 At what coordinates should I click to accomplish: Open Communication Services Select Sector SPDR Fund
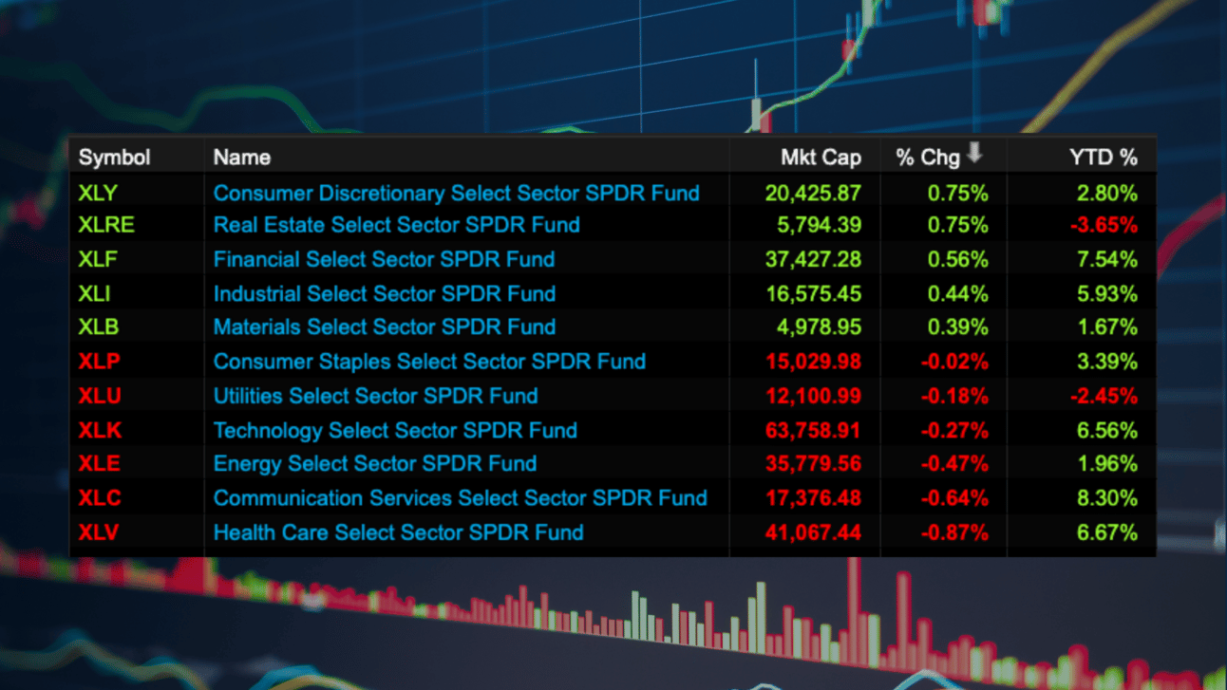pyautogui.click(x=460, y=497)
